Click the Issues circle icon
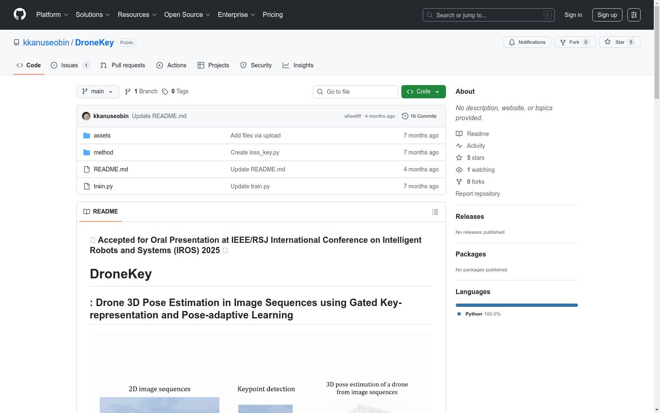This screenshot has width=660, height=413. [54, 65]
